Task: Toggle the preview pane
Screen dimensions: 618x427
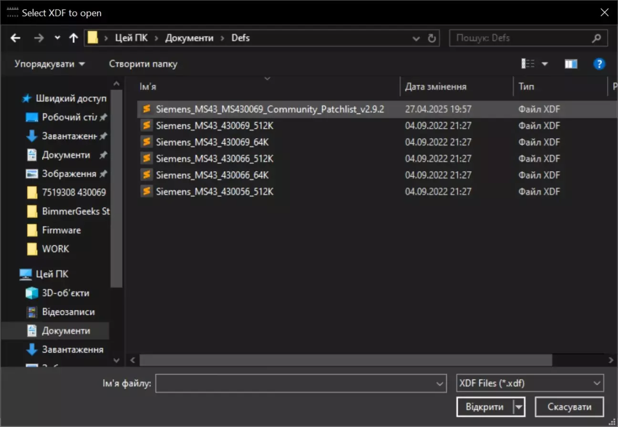Action: [x=571, y=64]
